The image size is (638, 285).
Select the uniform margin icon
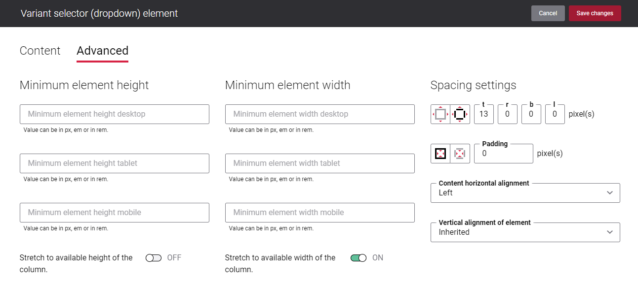(x=440, y=114)
